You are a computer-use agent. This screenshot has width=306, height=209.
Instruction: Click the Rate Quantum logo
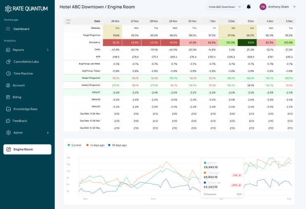pos(26,9)
